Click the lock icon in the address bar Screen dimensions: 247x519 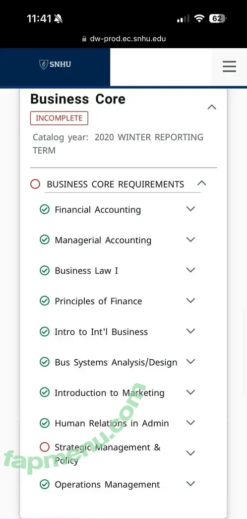pos(84,39)
